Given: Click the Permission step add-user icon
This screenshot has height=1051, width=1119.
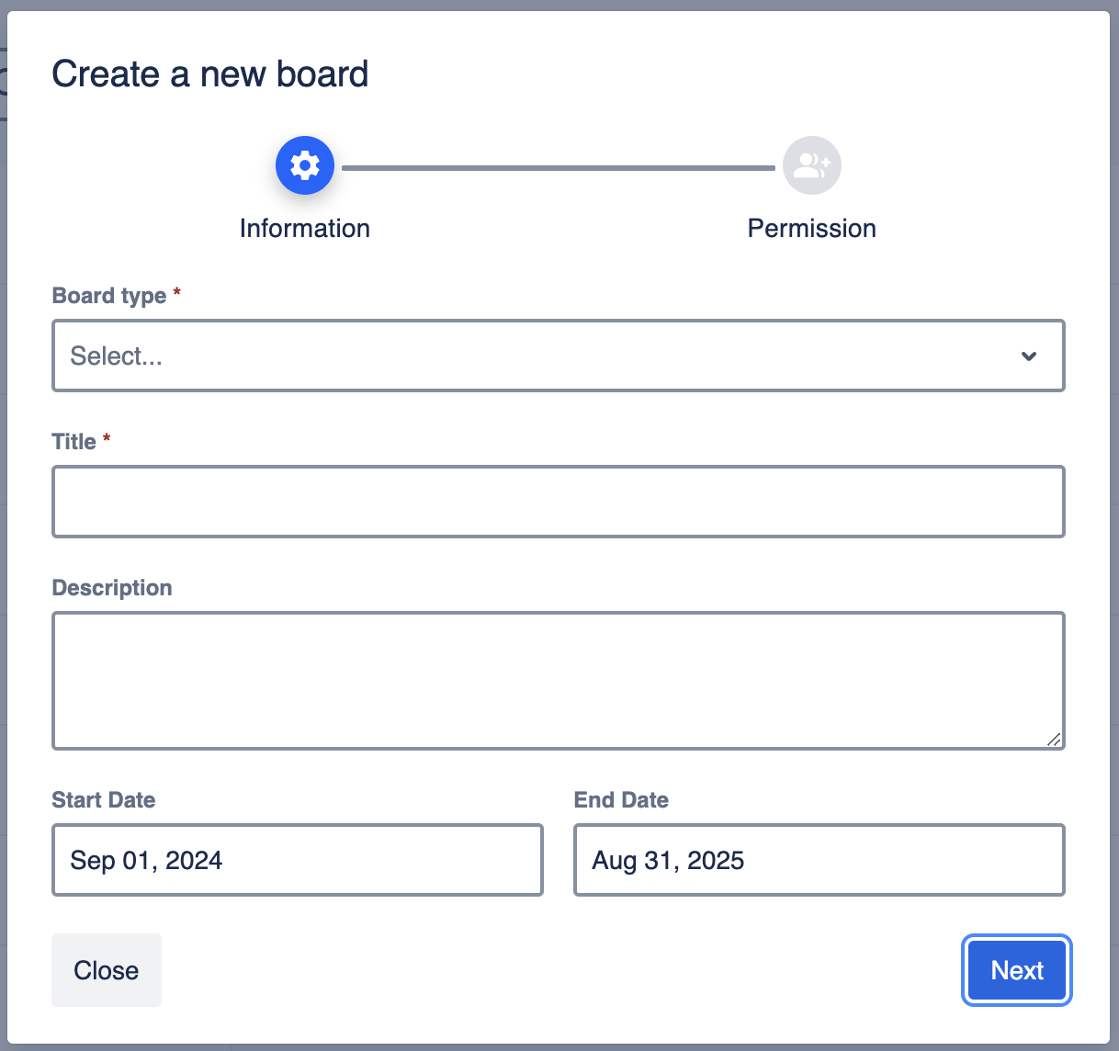Looking at the screenshot, I should [812, 165].
